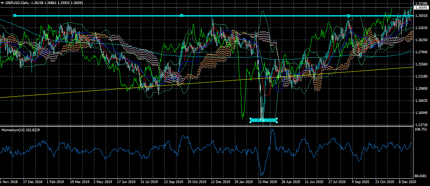The image size is (430, 186).
Task: Select the center handle of the cyan rectangle
Action: (x=263, y=120)
